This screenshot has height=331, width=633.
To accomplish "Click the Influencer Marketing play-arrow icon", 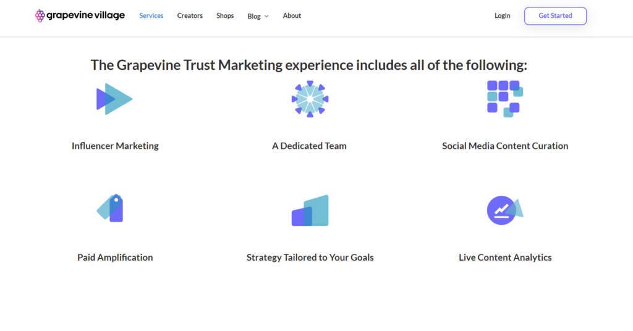I will (x=114, y=99).
